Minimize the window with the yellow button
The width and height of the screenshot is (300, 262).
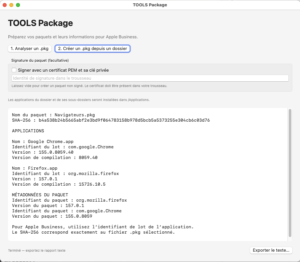pos(11,5)
